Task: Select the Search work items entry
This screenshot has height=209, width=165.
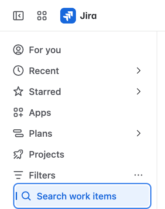Action: [x=82, y=196]
